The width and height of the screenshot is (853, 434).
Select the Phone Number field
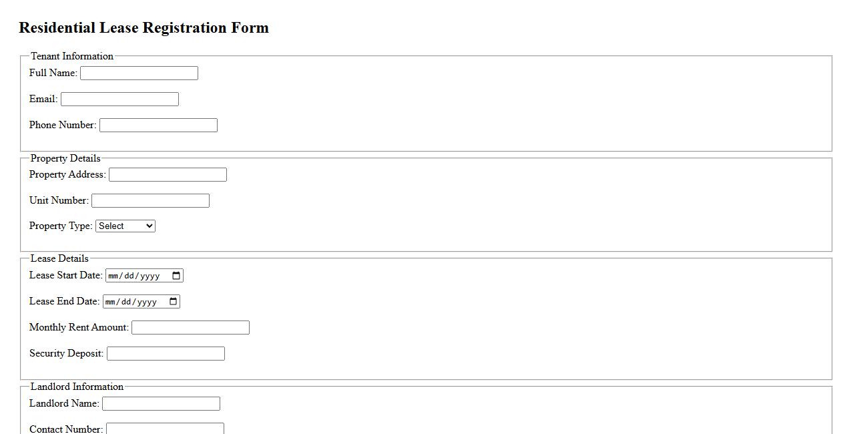coord(158,126)
